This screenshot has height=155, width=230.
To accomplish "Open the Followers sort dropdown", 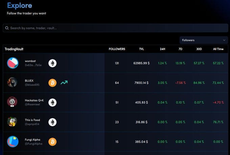I will 204,40.
